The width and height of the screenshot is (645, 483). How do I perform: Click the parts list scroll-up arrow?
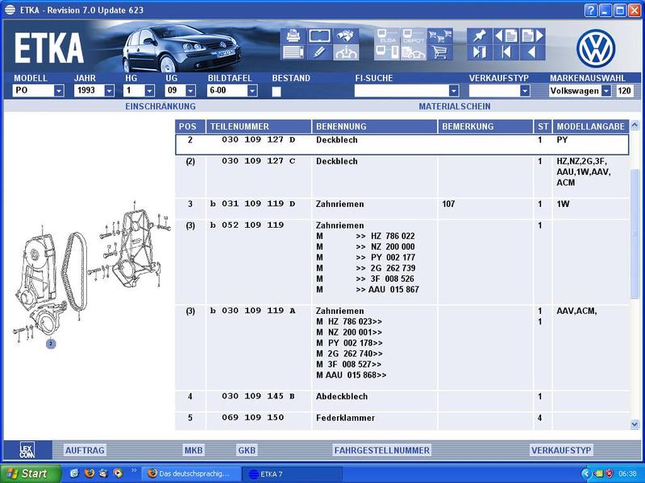point(635,125)
